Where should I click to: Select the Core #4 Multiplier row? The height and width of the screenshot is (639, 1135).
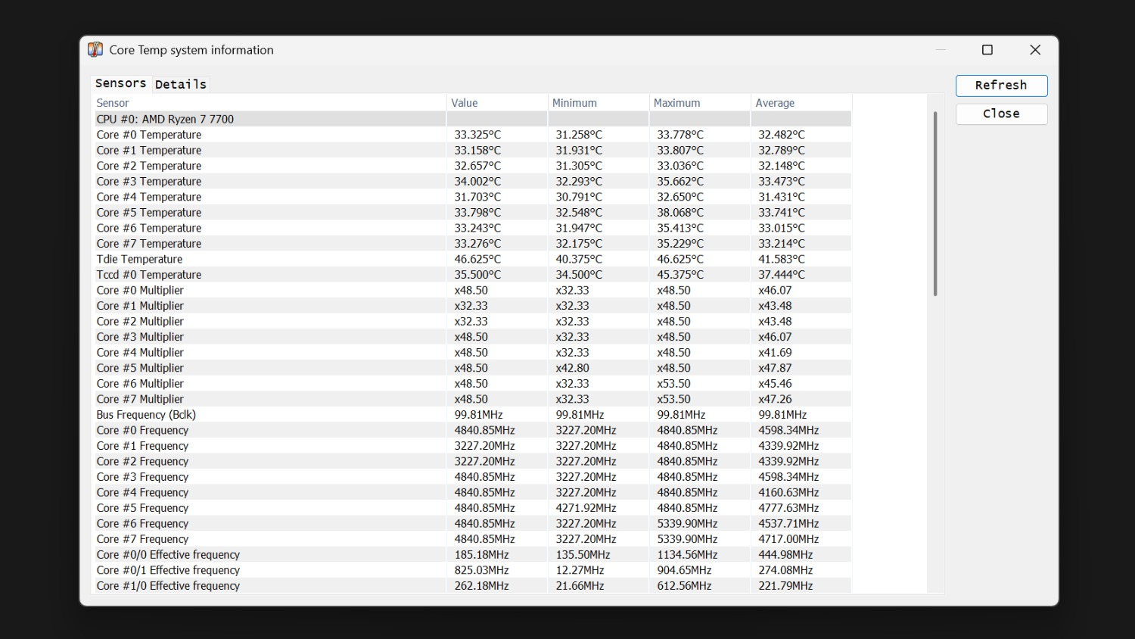coord(472,352)
